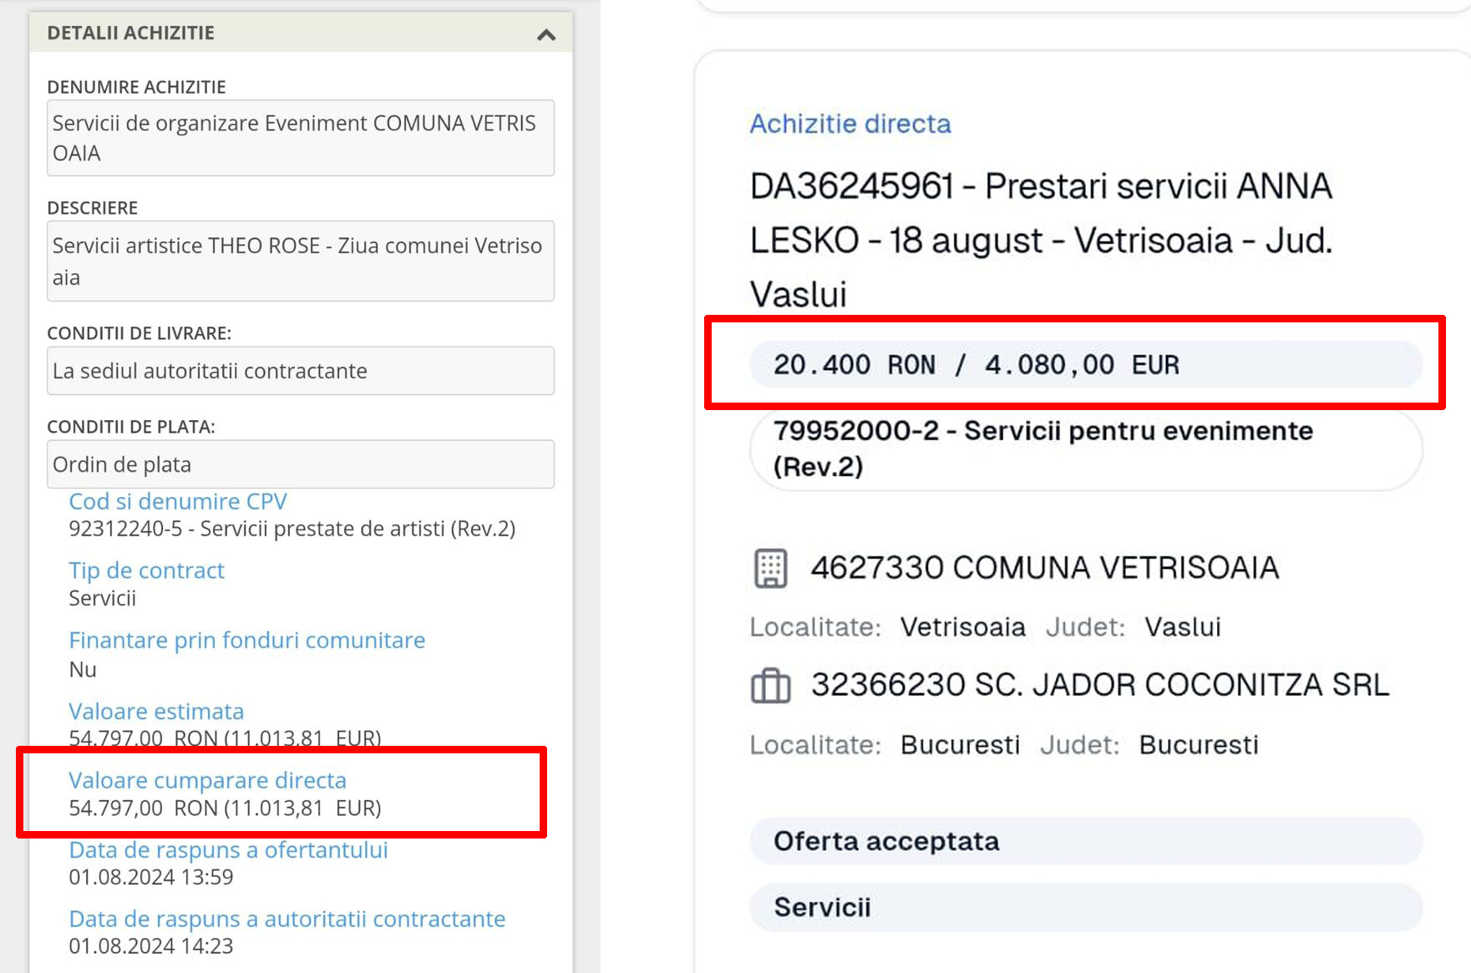Click the 20.400 RON / 4.080,00 EUR badge

[1086, 364]
